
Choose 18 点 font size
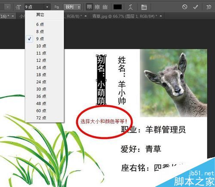click(44, 75)
